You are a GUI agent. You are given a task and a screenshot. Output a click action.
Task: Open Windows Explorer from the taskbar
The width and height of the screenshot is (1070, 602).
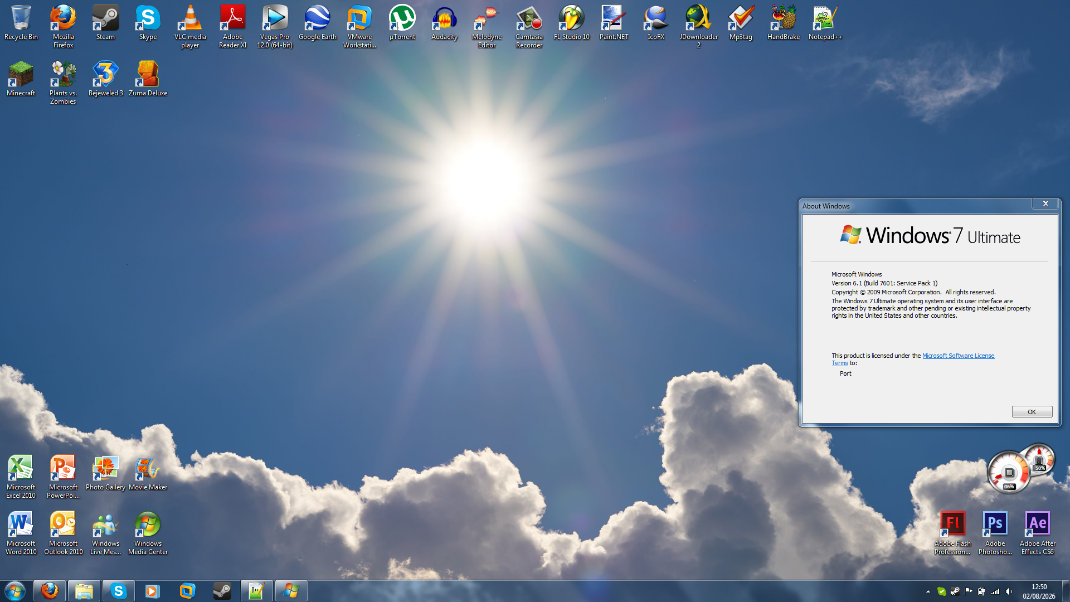click(x=84, y=591)
